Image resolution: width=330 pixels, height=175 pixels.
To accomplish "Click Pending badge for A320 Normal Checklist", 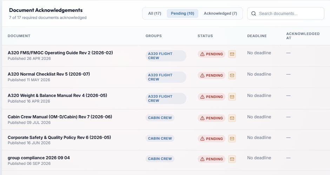I will click(211, 75).
